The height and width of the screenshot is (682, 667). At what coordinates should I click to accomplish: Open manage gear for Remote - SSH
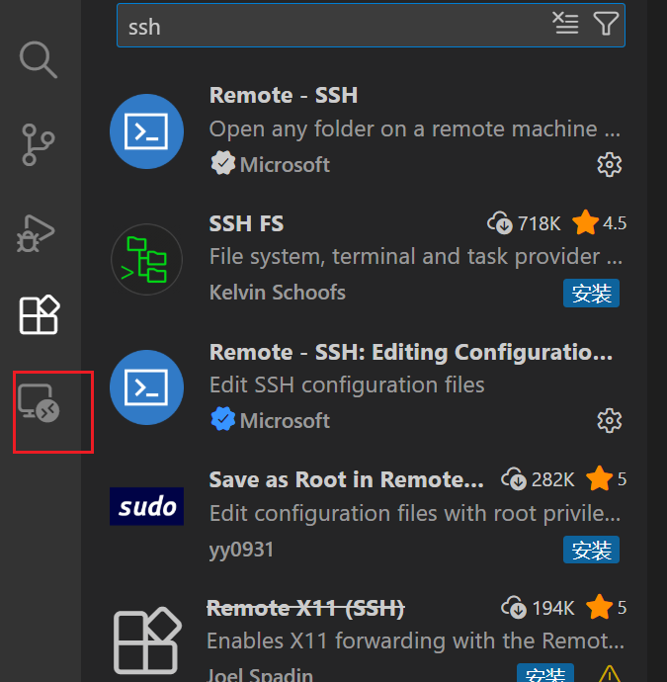point(609,164)
